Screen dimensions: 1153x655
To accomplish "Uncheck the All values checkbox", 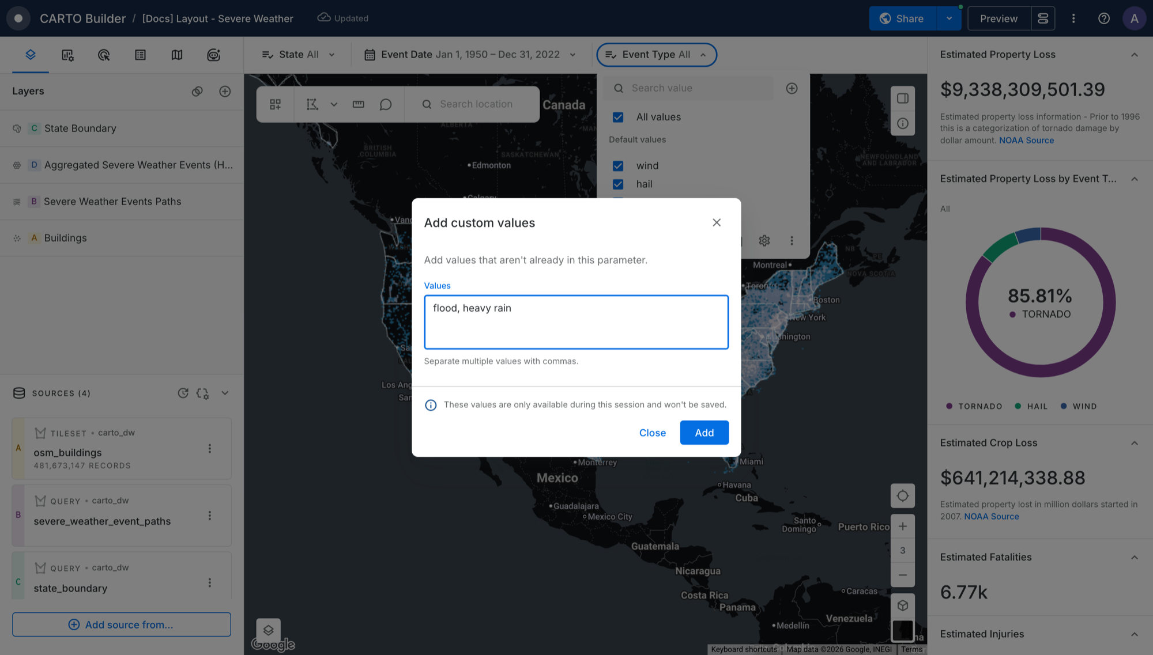I will point(618,117).
